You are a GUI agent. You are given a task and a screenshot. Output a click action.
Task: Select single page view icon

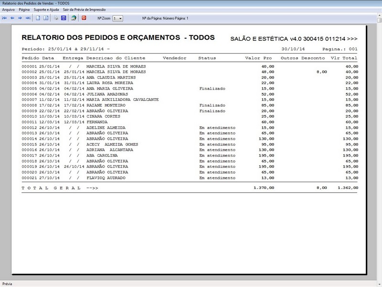(x=38, y=18)
